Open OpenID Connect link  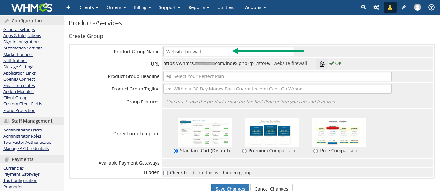pyautogui.click(x=19, y=79)
